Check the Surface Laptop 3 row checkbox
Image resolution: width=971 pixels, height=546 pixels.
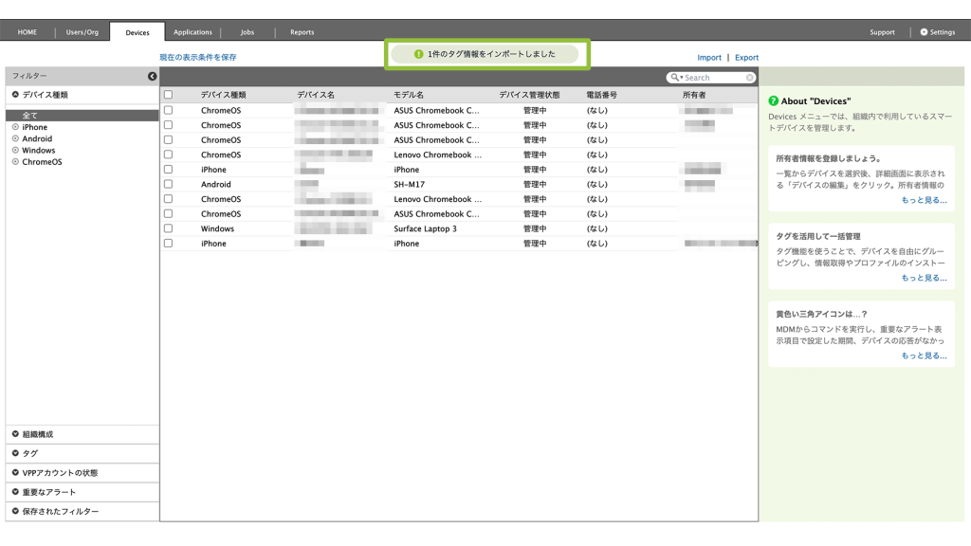tap(168, 228)
